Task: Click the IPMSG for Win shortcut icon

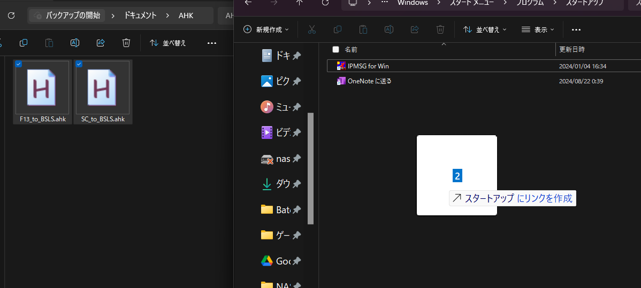Action: (x=341, y=66)
